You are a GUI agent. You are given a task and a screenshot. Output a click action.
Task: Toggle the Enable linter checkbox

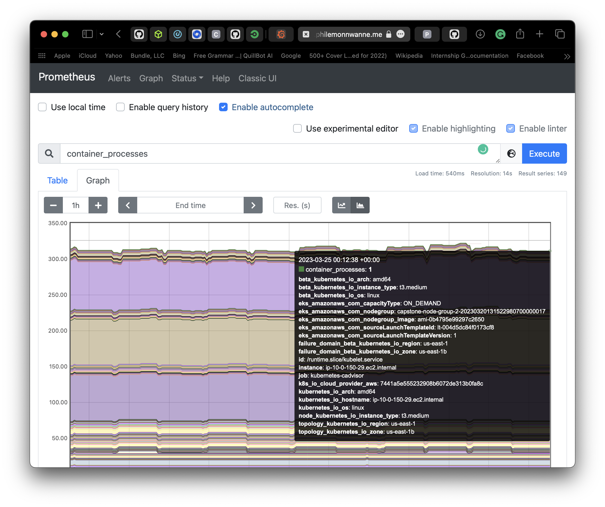(511, 128)
